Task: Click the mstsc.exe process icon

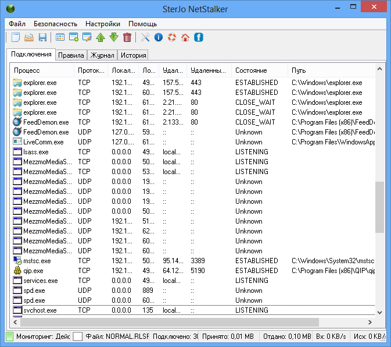Action: click(17, 260)
